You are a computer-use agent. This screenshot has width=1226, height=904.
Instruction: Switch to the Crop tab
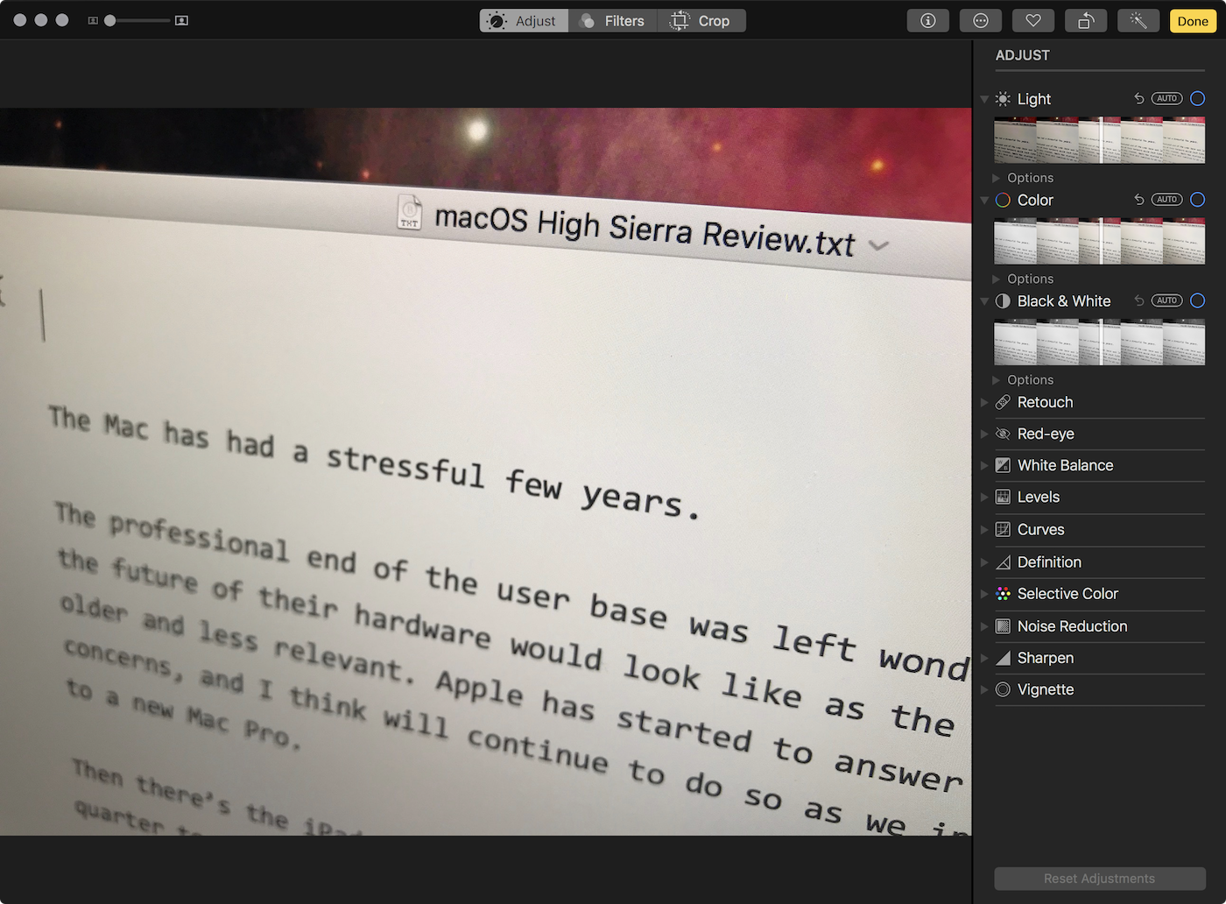pos(701,21)
